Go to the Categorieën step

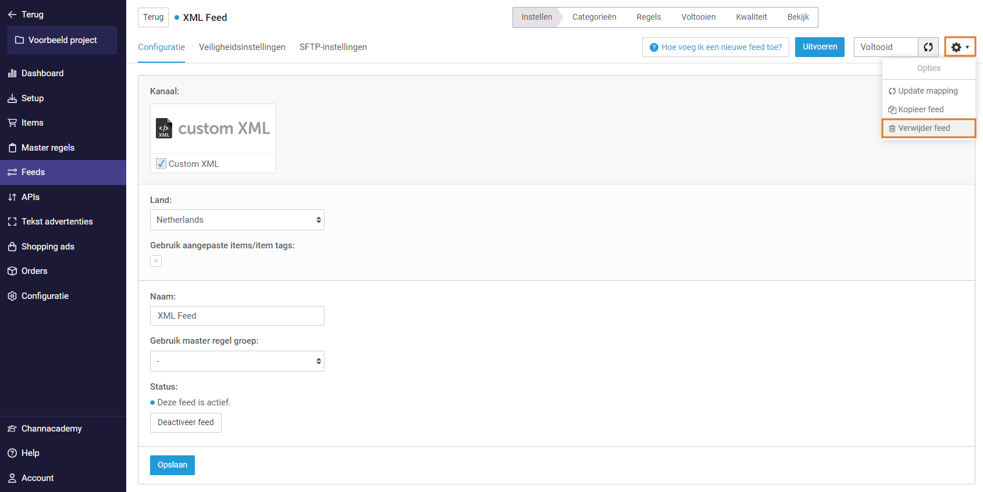594,17
